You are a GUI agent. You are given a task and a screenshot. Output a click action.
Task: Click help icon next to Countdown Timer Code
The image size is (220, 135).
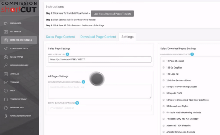coord(83,82)
